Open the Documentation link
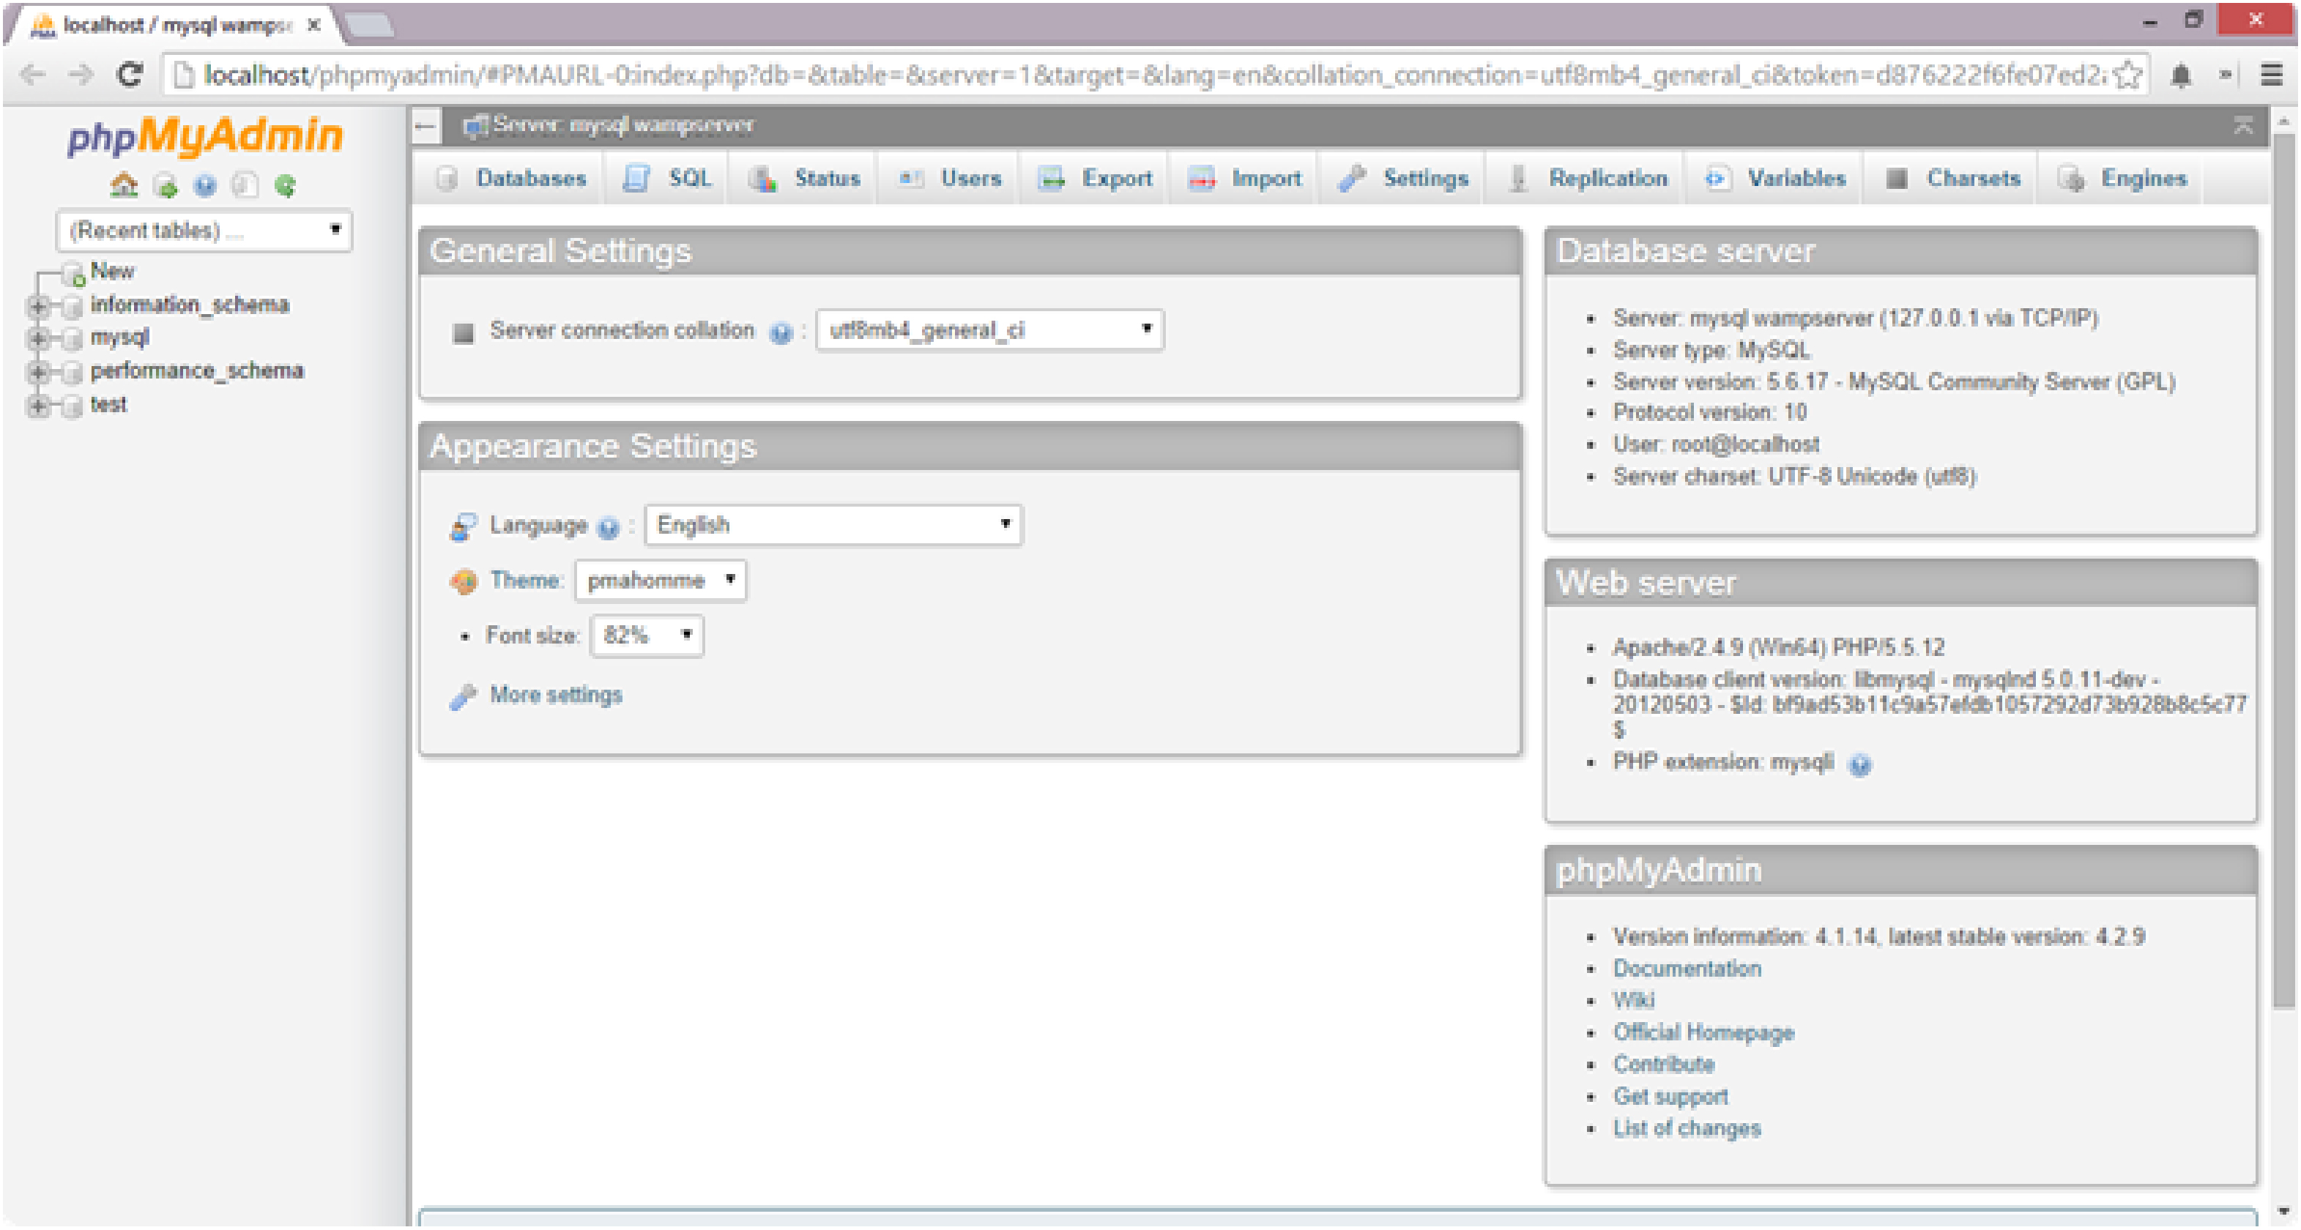2301x1230 pixels. pos(1687,971)
